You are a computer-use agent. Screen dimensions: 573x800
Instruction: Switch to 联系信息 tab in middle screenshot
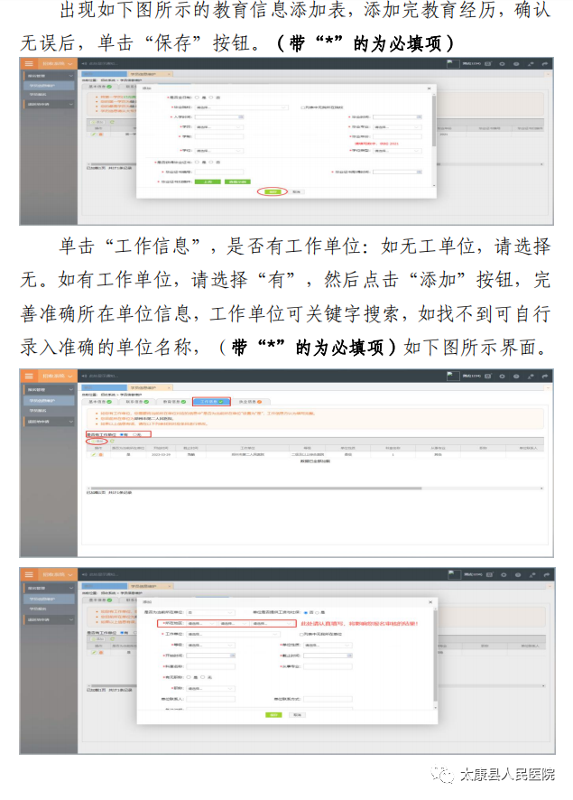coord(136,402)
